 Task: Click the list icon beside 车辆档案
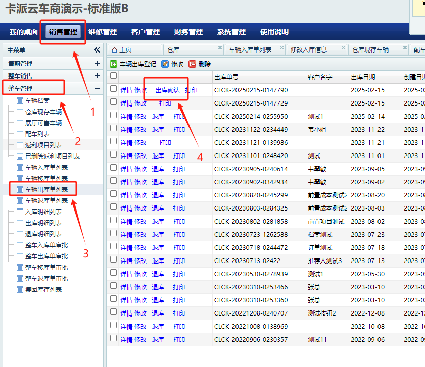tap(20, 101)
